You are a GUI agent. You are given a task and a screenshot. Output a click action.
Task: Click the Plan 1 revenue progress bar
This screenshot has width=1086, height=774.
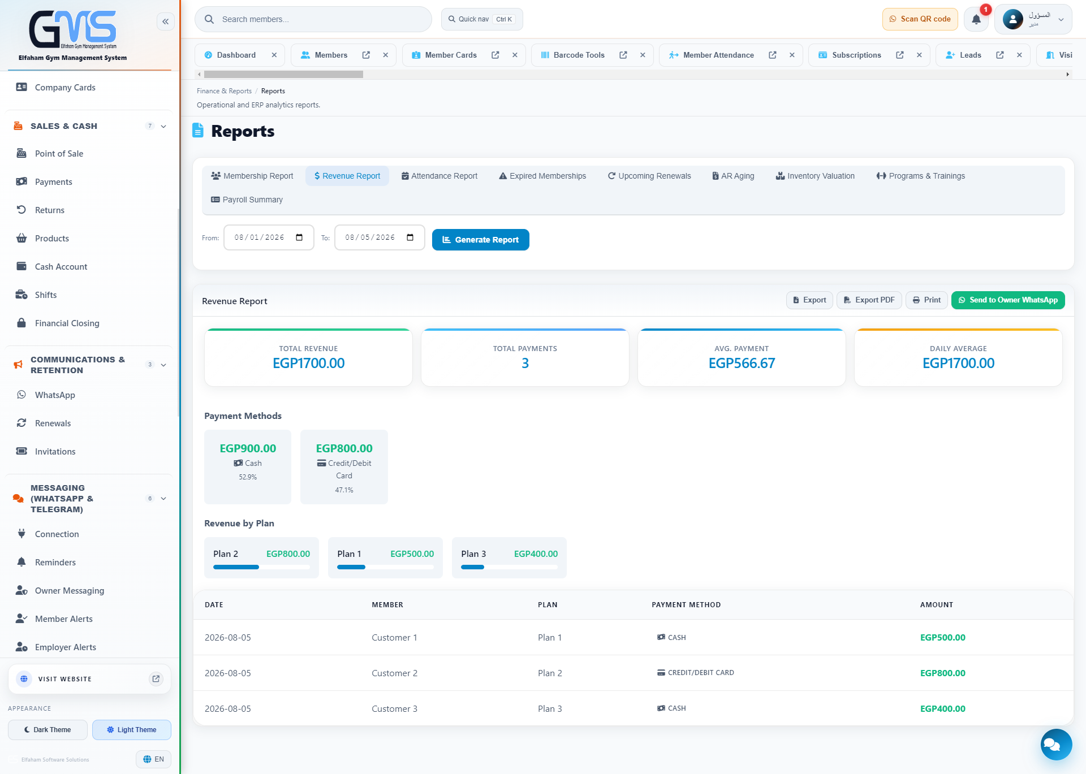tap(385, 567)
